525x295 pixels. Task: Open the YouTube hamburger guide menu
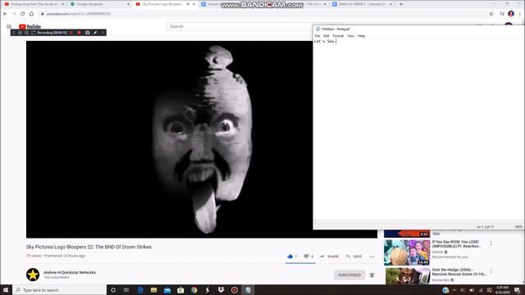pos(9,27)
